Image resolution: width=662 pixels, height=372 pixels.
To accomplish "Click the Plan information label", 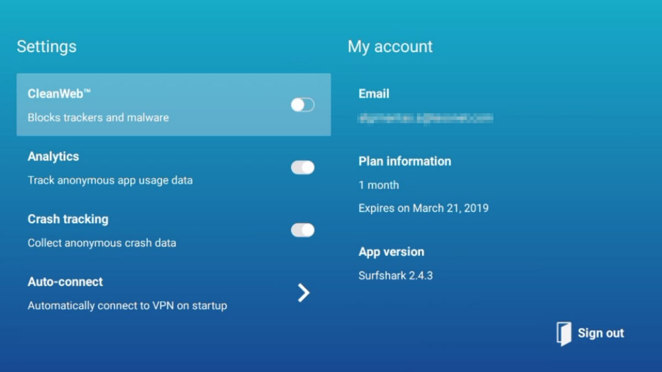I will (x=405, y=161).
